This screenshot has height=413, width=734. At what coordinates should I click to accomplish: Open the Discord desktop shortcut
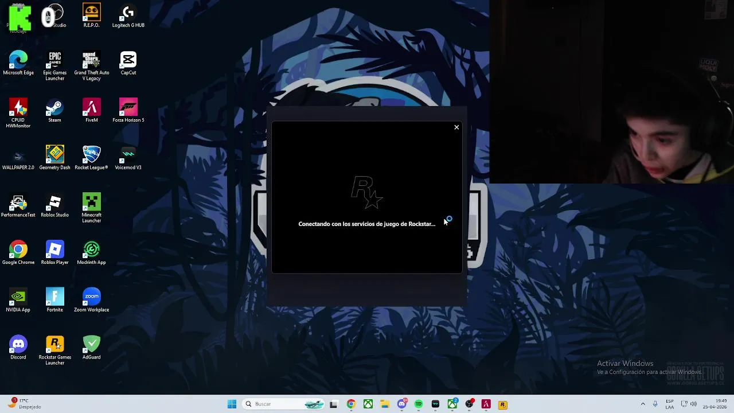tap(18, 348)
